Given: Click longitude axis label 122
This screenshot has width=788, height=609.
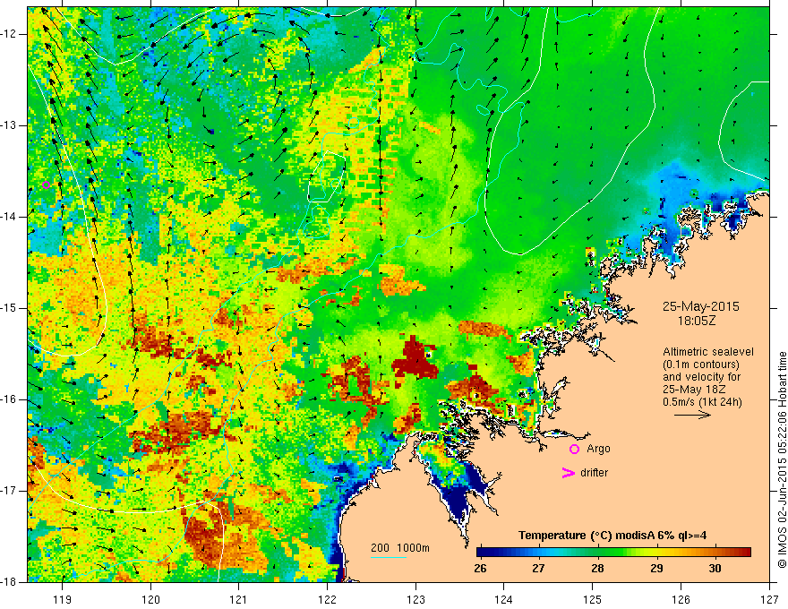Looking at the screenshot, I should (x=327, y=599).
